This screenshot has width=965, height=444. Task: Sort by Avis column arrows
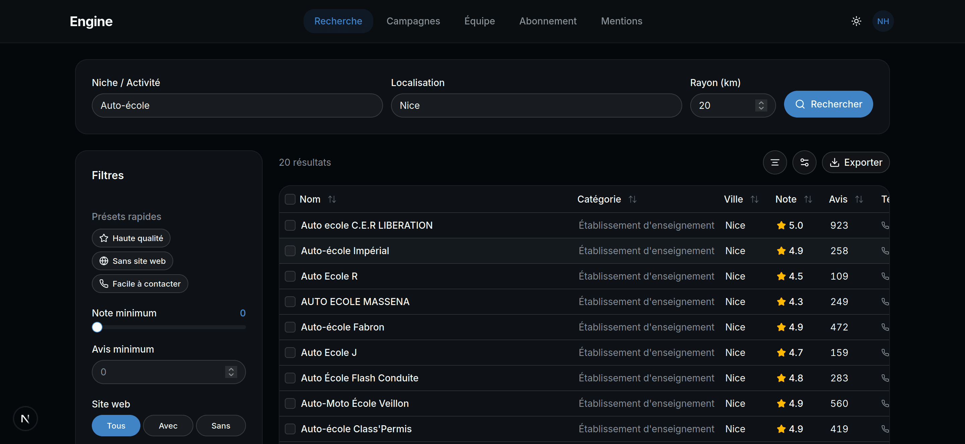coord(859,199)
